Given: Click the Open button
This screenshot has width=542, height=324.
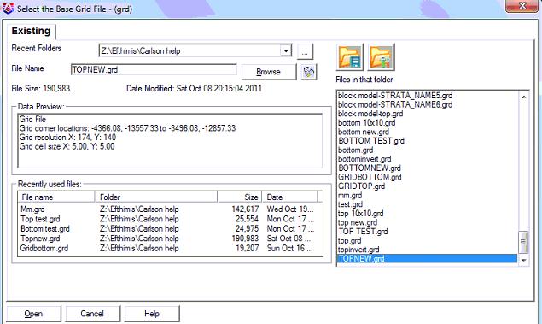Looking at the screenshot, I should point(33,314).
